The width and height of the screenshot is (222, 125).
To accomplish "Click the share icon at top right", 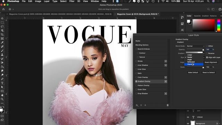I will pos(220,9).
